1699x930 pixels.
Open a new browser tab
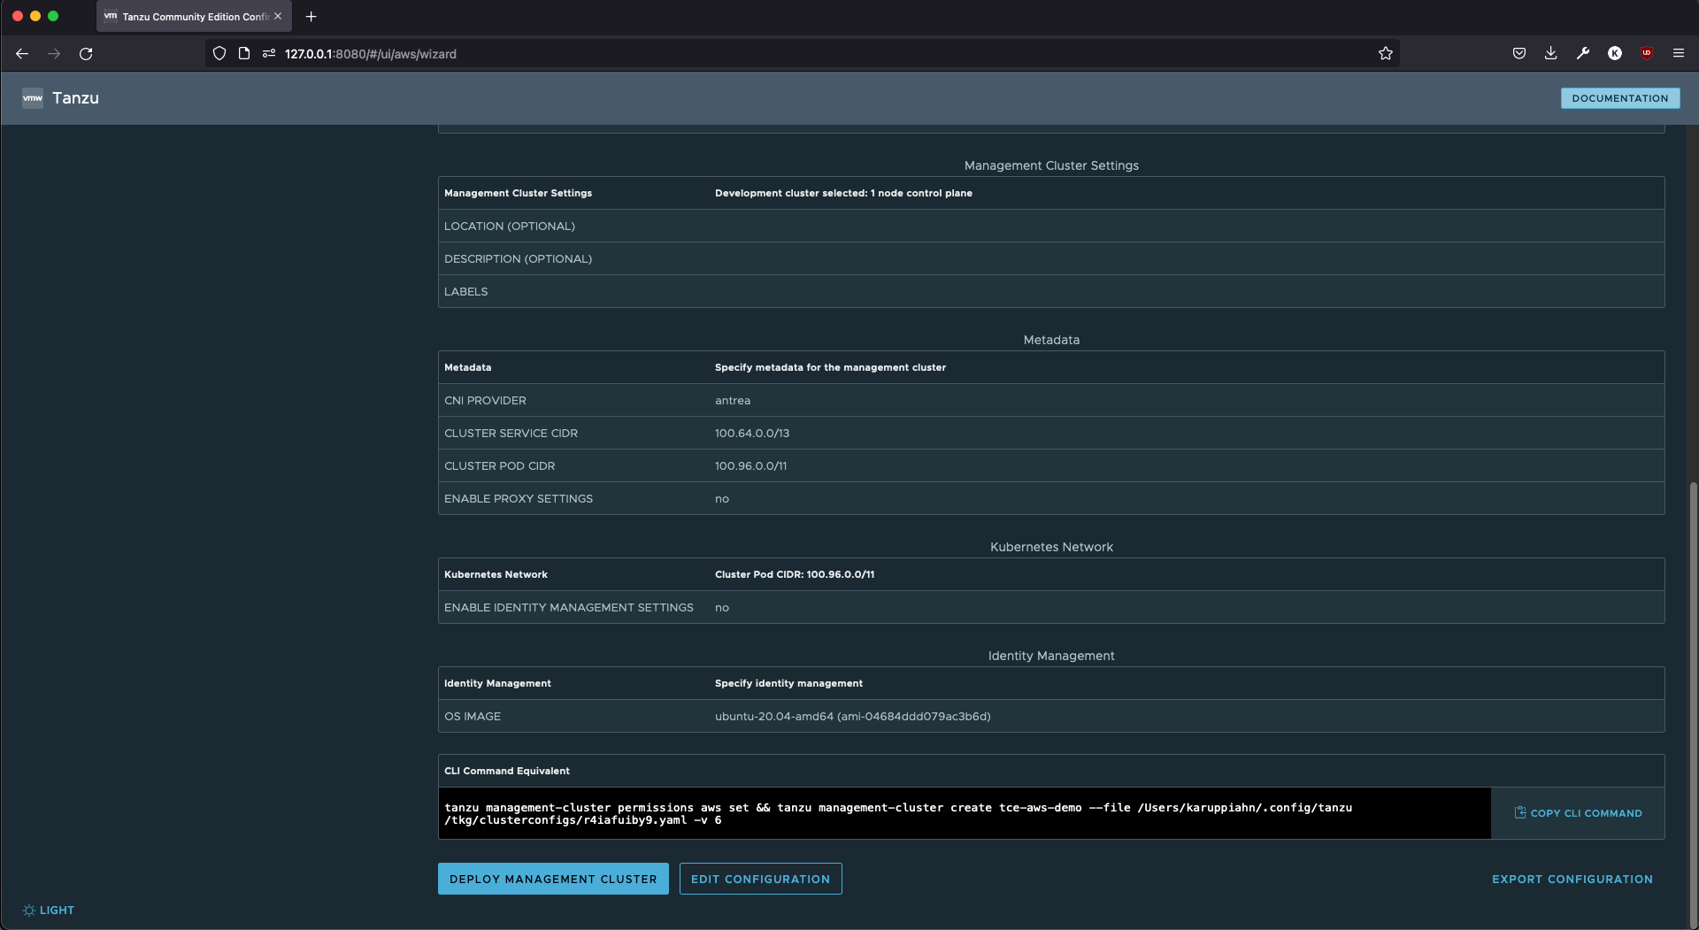(x=311, y=17)
